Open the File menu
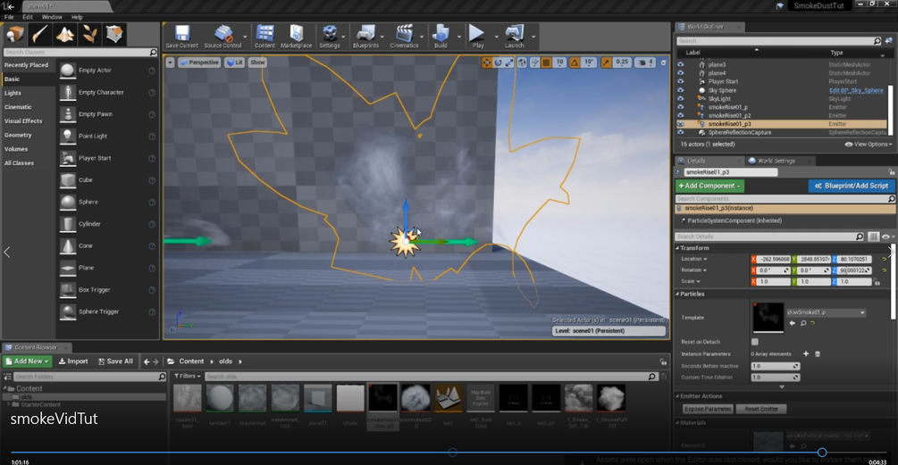 click(9, 17)
